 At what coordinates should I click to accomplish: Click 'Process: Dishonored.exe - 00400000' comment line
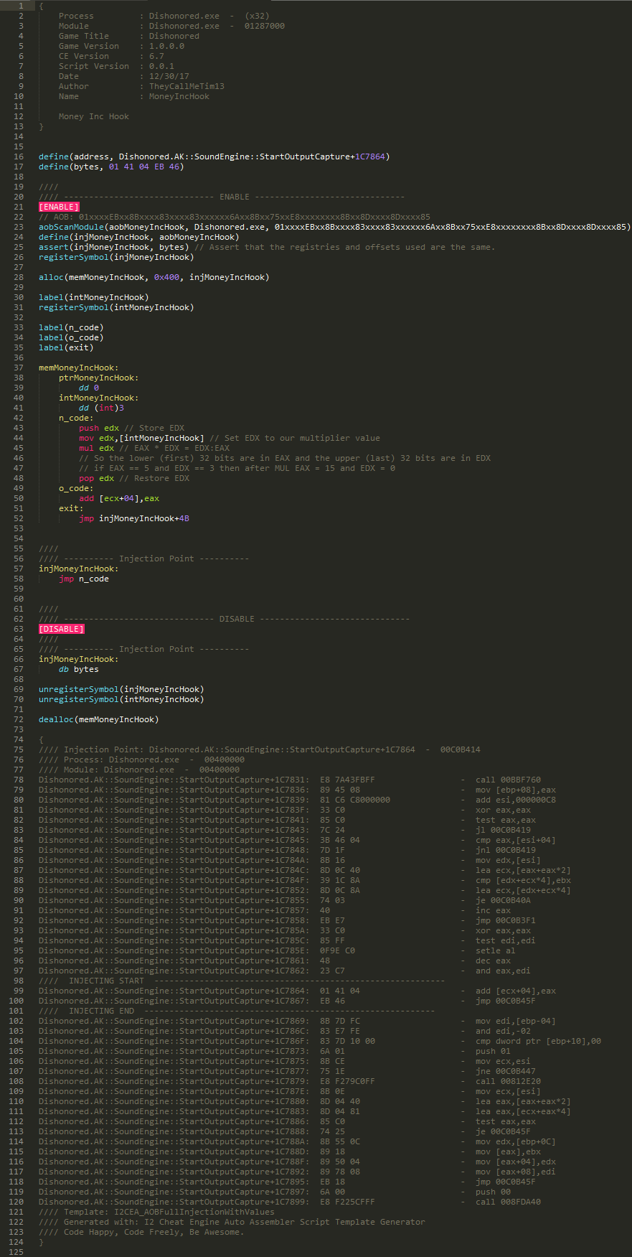click(x=141, y=760)
